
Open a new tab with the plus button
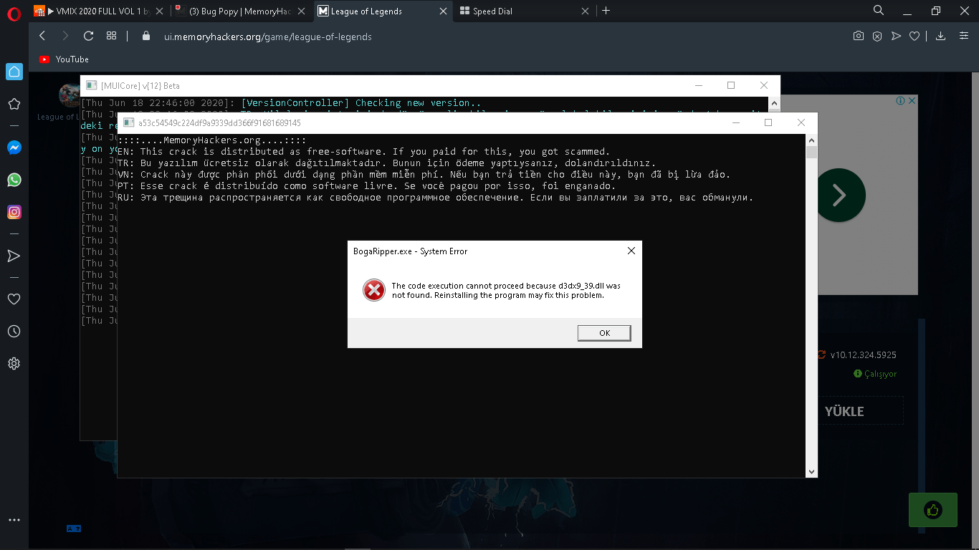(x=606, y=11)
